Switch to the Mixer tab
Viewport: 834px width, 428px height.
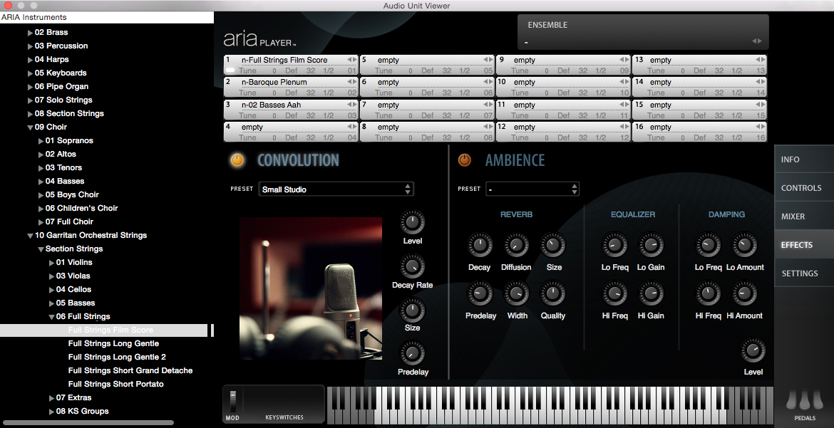[x=803, y=216]
